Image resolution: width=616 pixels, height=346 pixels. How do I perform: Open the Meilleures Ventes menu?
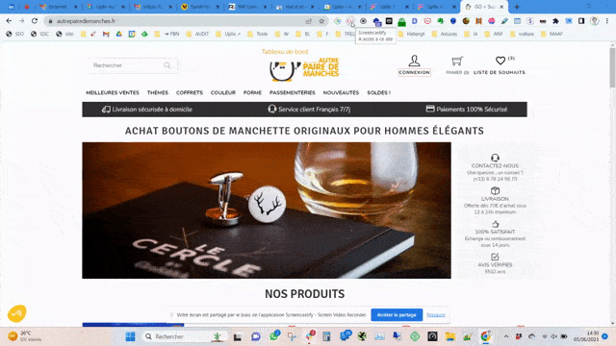113,93
